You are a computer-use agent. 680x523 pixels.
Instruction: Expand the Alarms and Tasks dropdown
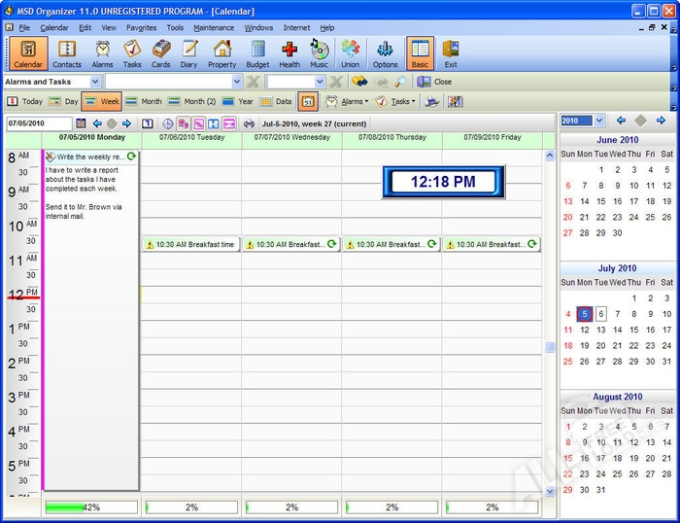[94, 83]
